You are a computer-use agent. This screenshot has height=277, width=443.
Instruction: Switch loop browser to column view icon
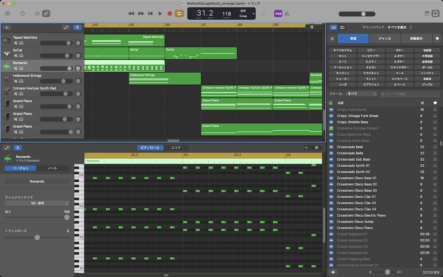[342, 27]
